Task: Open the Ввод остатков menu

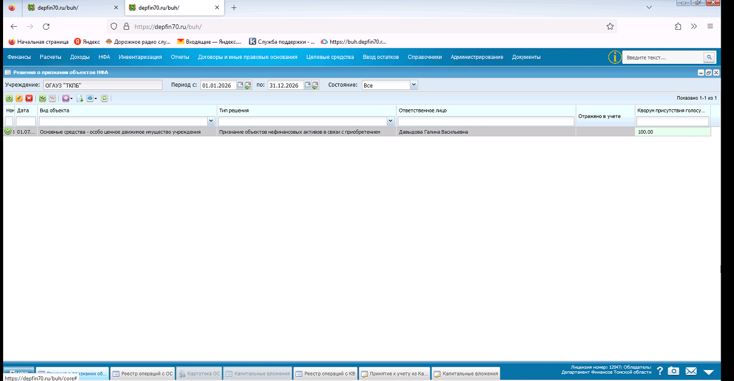Action: point(381,57)
